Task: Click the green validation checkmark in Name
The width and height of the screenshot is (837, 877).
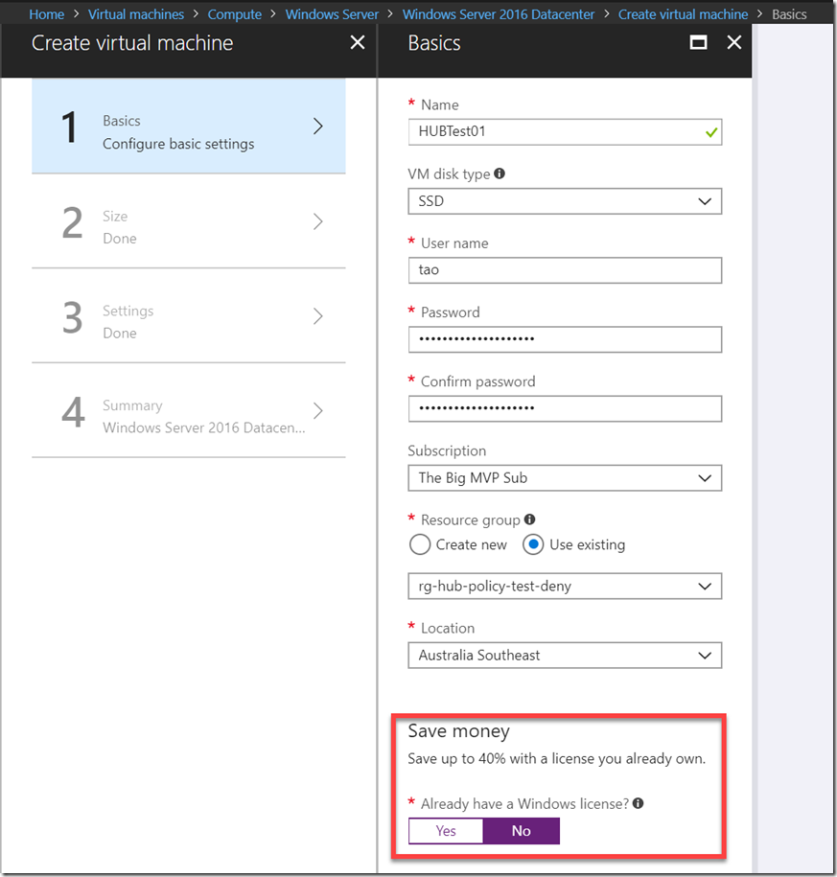Action: [711, 132]
